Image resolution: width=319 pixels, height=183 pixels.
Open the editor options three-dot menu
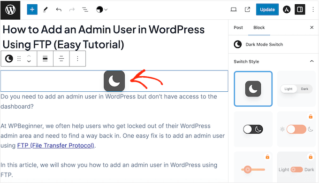tap(313, 9)
